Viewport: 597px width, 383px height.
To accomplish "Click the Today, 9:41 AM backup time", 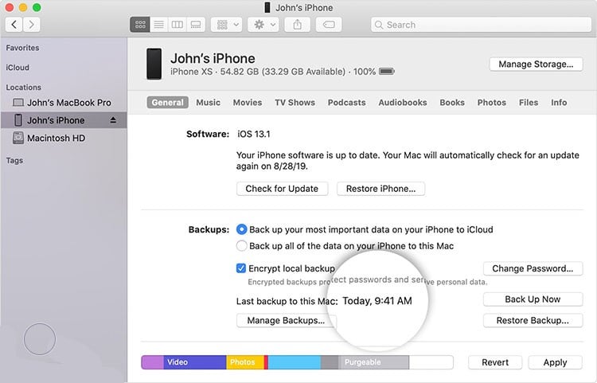I will tap(377, 301).
